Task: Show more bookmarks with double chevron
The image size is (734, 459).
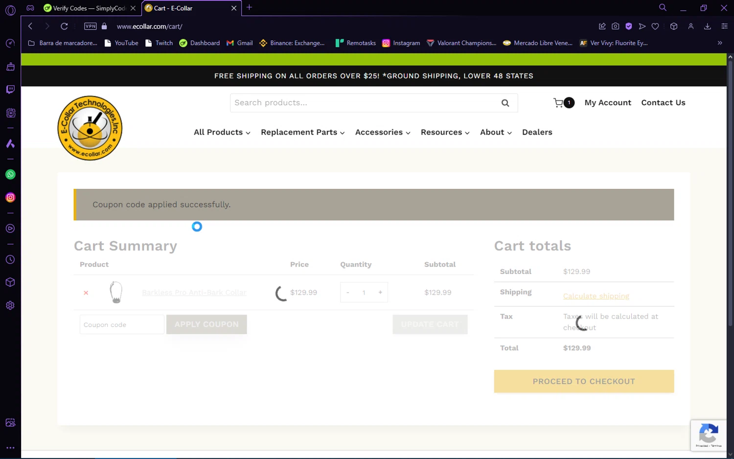Action: [x=720, y=43]
